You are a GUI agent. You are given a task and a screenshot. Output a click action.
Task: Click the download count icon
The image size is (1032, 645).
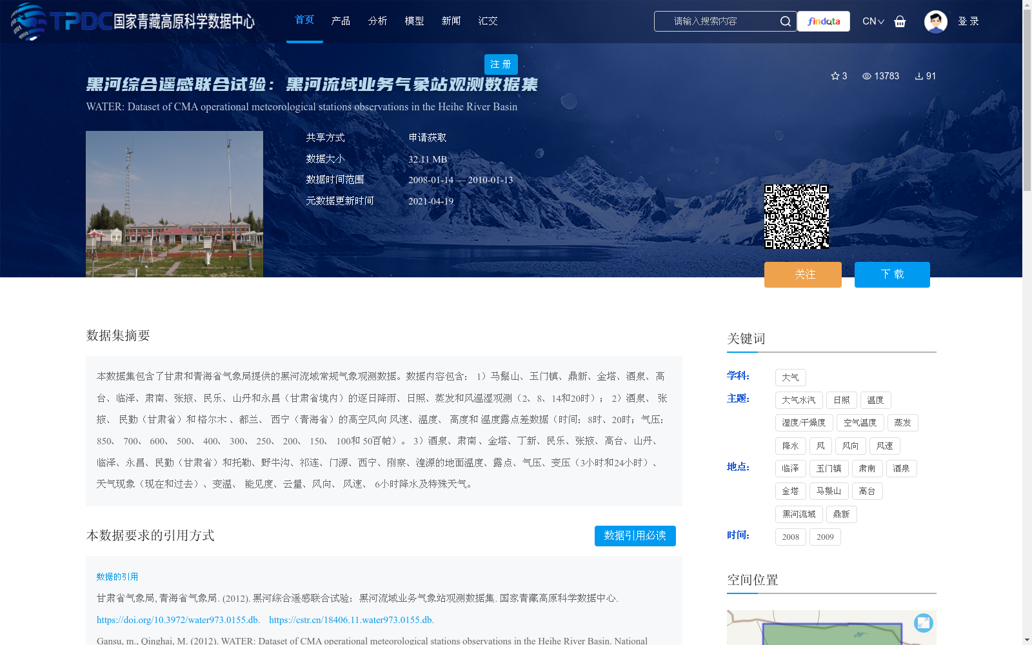pos(919,76)
